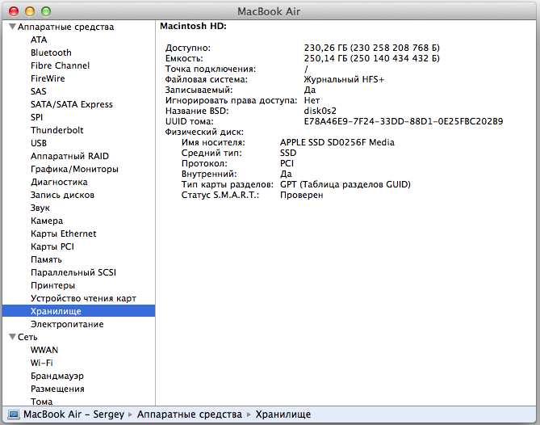Open Wi-Fi network information
The image size is (540, 425).
pyautogui.click(x=41, y=363)
